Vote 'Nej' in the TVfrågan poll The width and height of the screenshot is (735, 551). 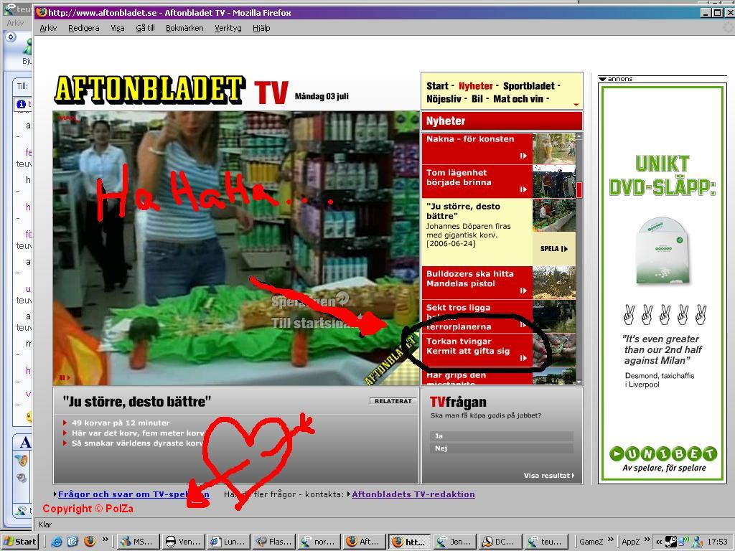tap(501, 448)
